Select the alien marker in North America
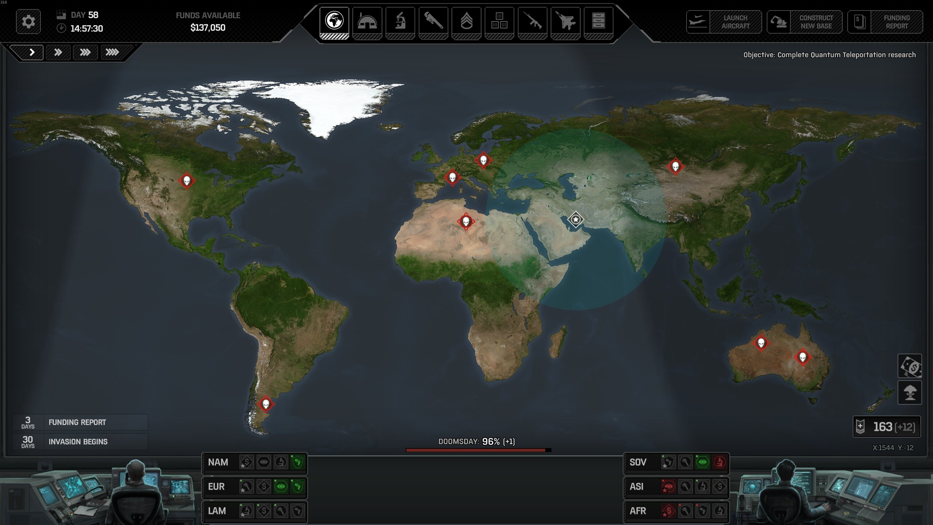The height and width of the screenshot is (525, 933). (187, 180)
